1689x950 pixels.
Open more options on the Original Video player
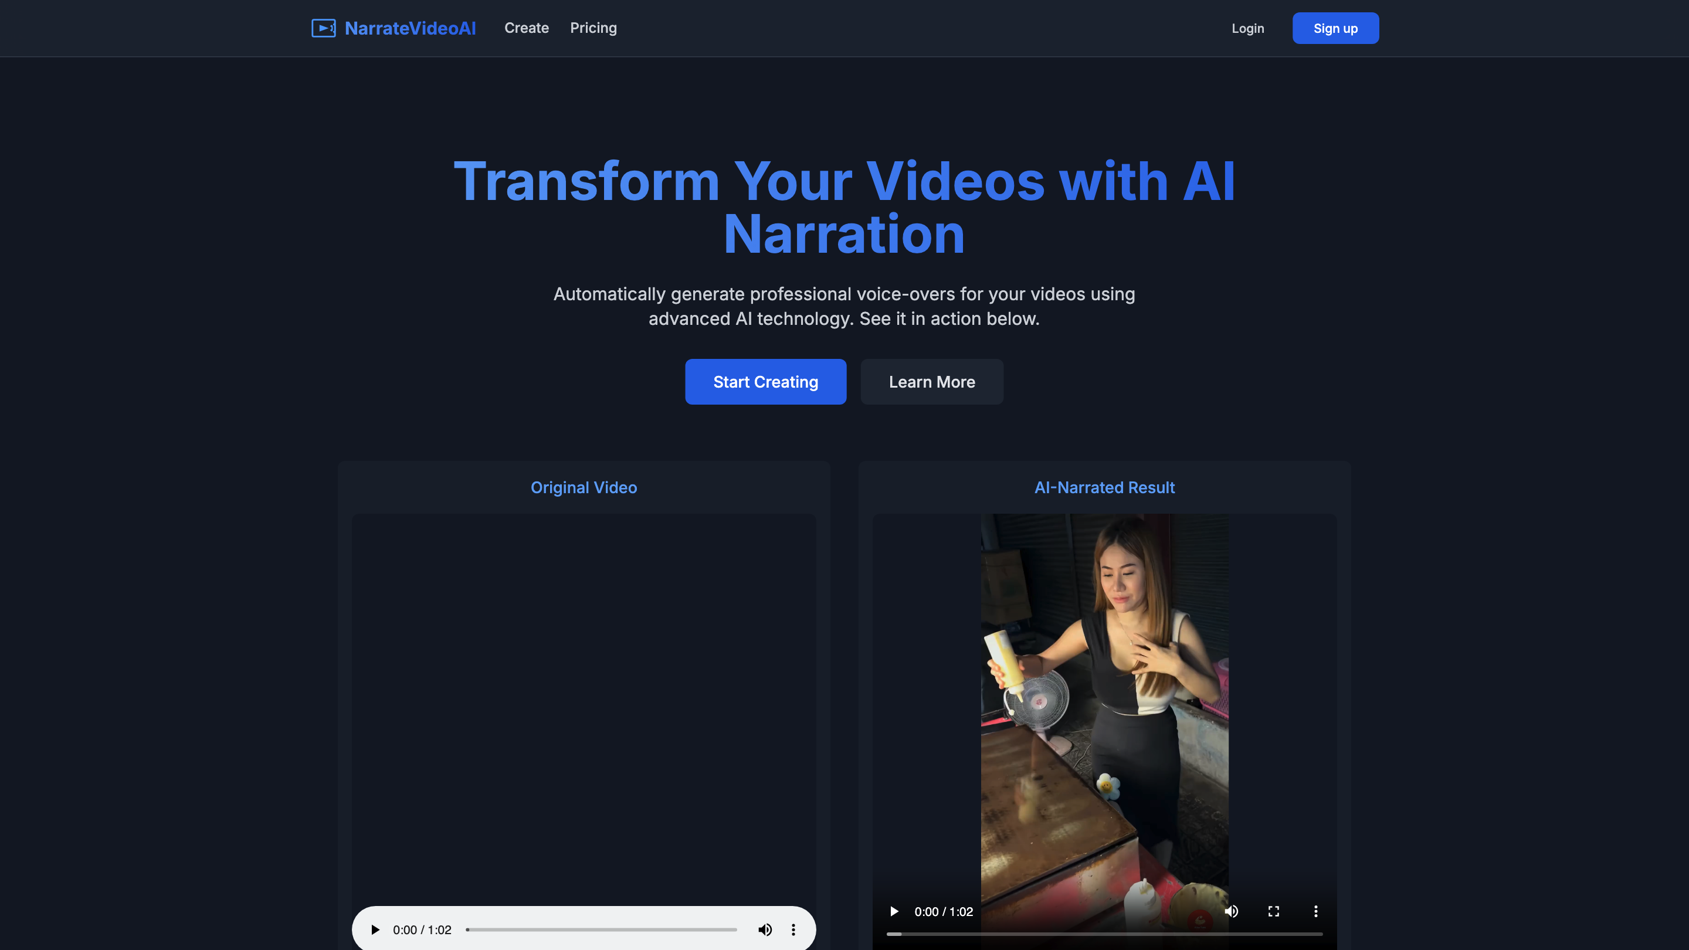point(793,929)
